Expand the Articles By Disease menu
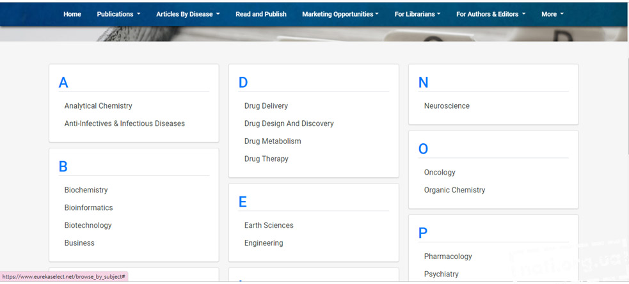 (188, 14)
